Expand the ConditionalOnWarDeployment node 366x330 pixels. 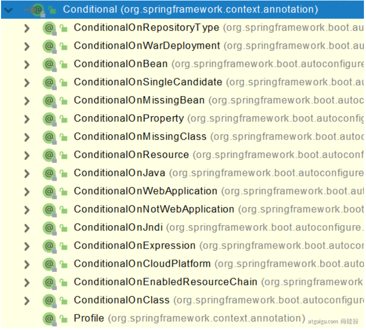27,47
